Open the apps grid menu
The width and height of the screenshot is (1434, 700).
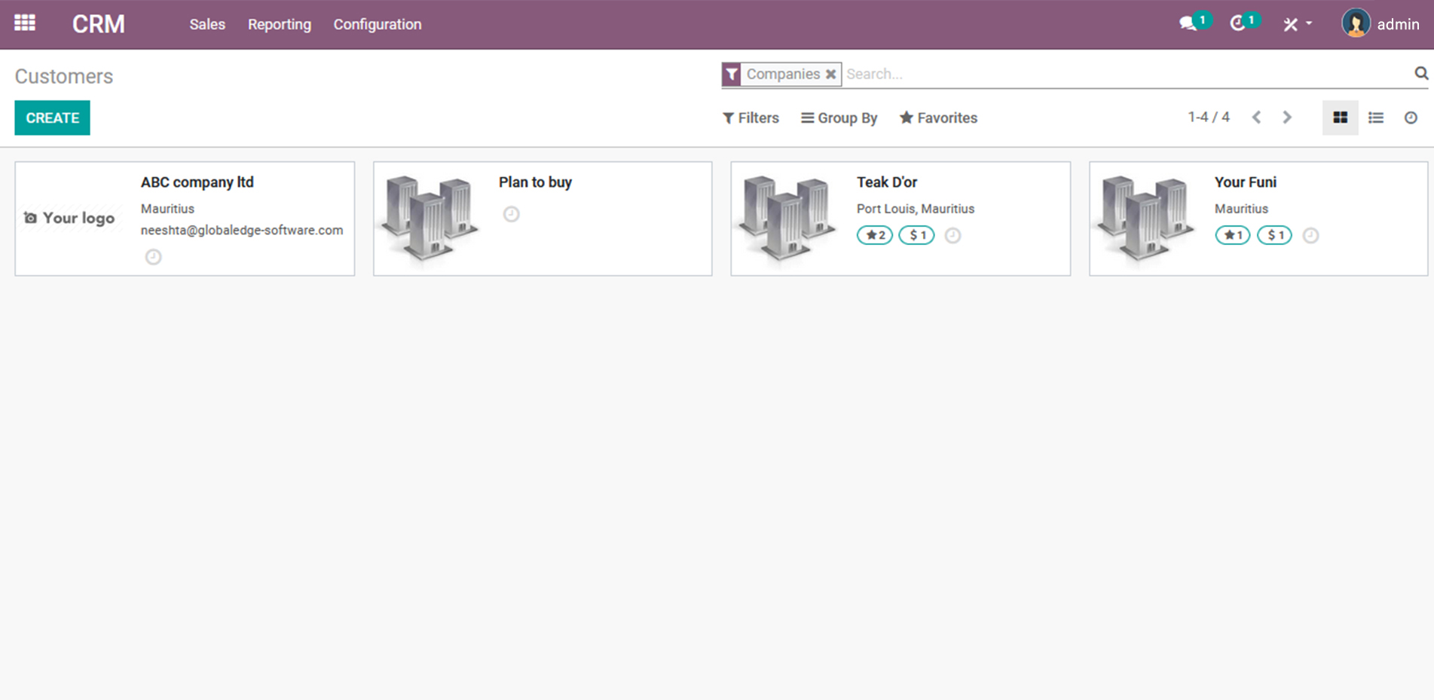[x=25, y=23]
